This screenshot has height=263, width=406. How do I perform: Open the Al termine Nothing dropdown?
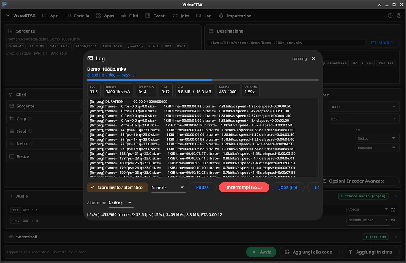coord(121,203)
